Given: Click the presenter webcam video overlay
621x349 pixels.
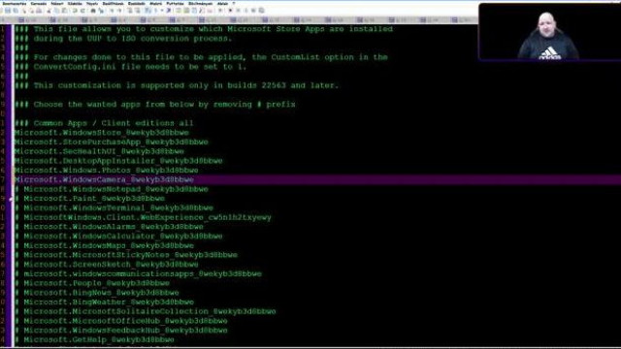Looking at the screenshot, I should click(x=550, y=32).
